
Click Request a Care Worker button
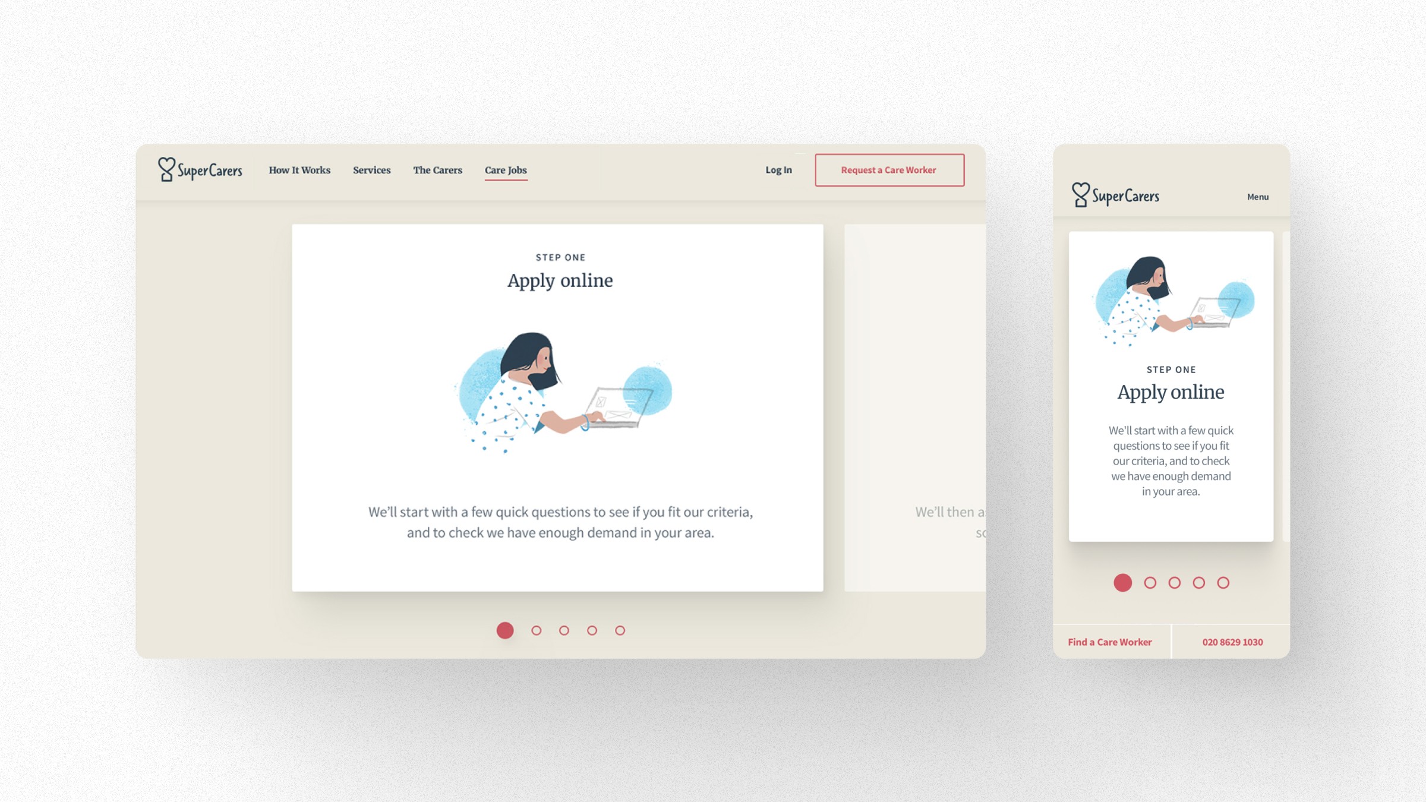888,169
